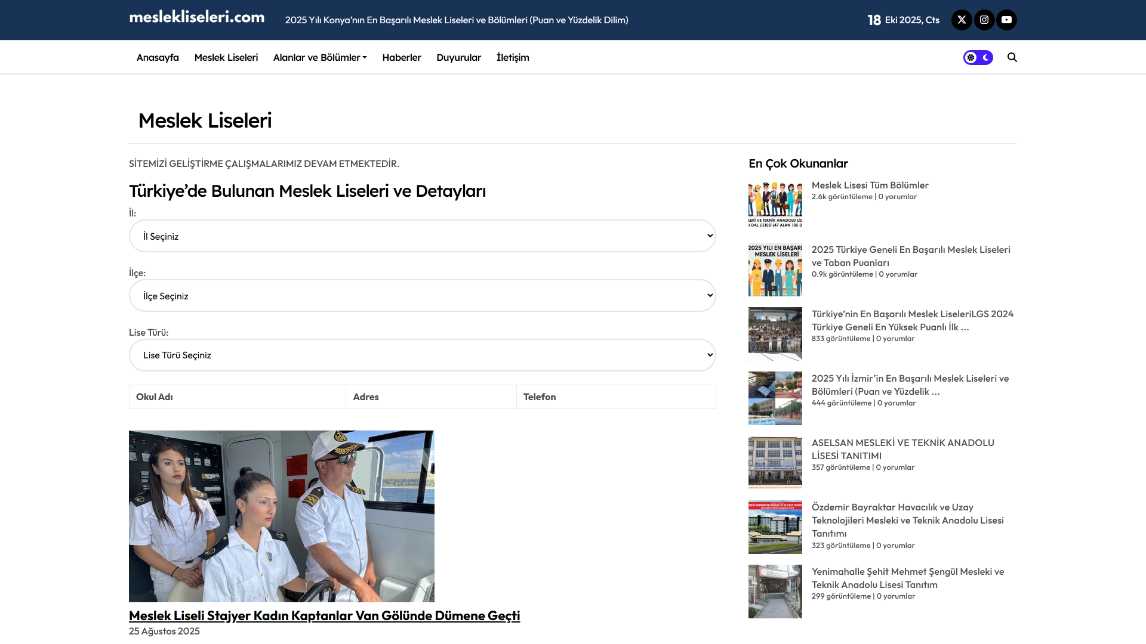1146x644 pixels.
Task: Open the X (Twitter) social icon
Action: click(962, 20)
